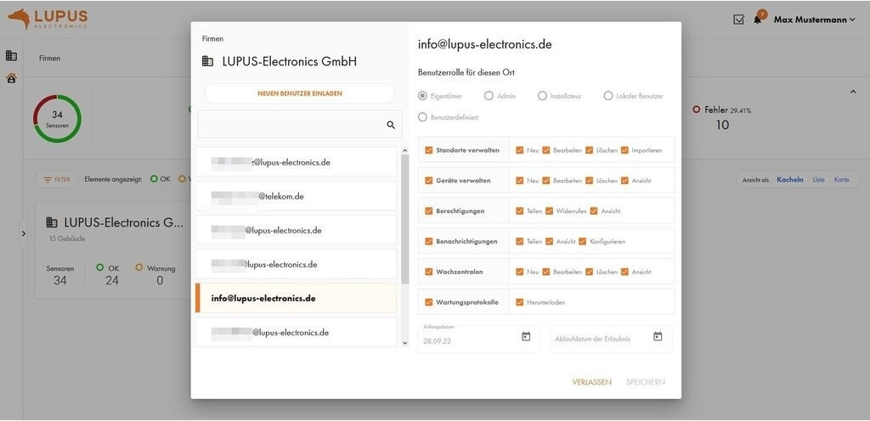Click the task checklist icon in header
The width and height of the screenshot is (870, 421).
tap(738, 20)
